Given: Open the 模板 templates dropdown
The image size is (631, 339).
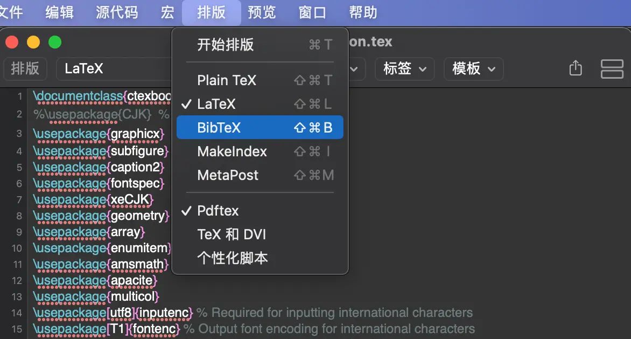Looking at the screenshot, I should click(x=473, y=69).
